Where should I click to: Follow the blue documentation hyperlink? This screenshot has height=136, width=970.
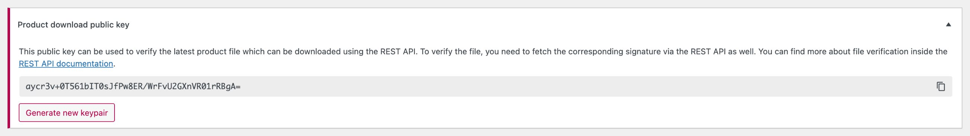[x=66, y=64]
